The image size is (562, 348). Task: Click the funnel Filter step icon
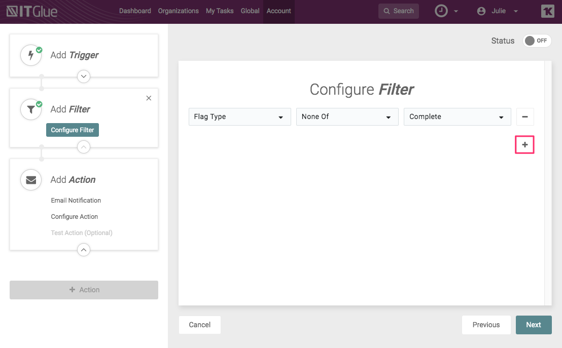click(31, 109)
